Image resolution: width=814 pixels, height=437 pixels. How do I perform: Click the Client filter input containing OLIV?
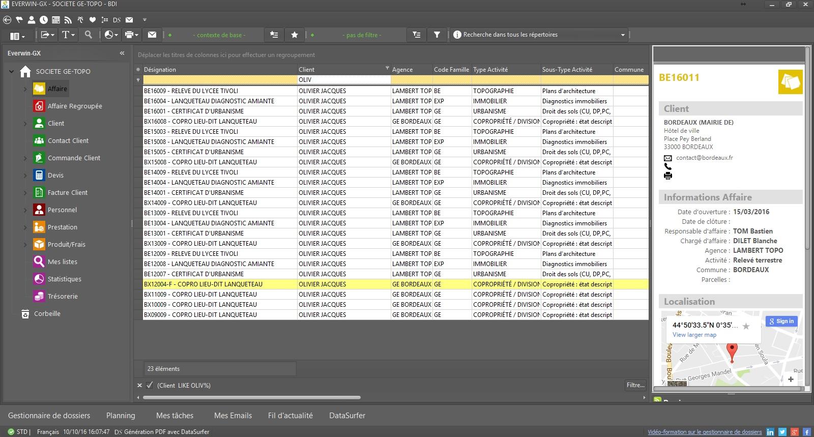[x=344, y=80]
